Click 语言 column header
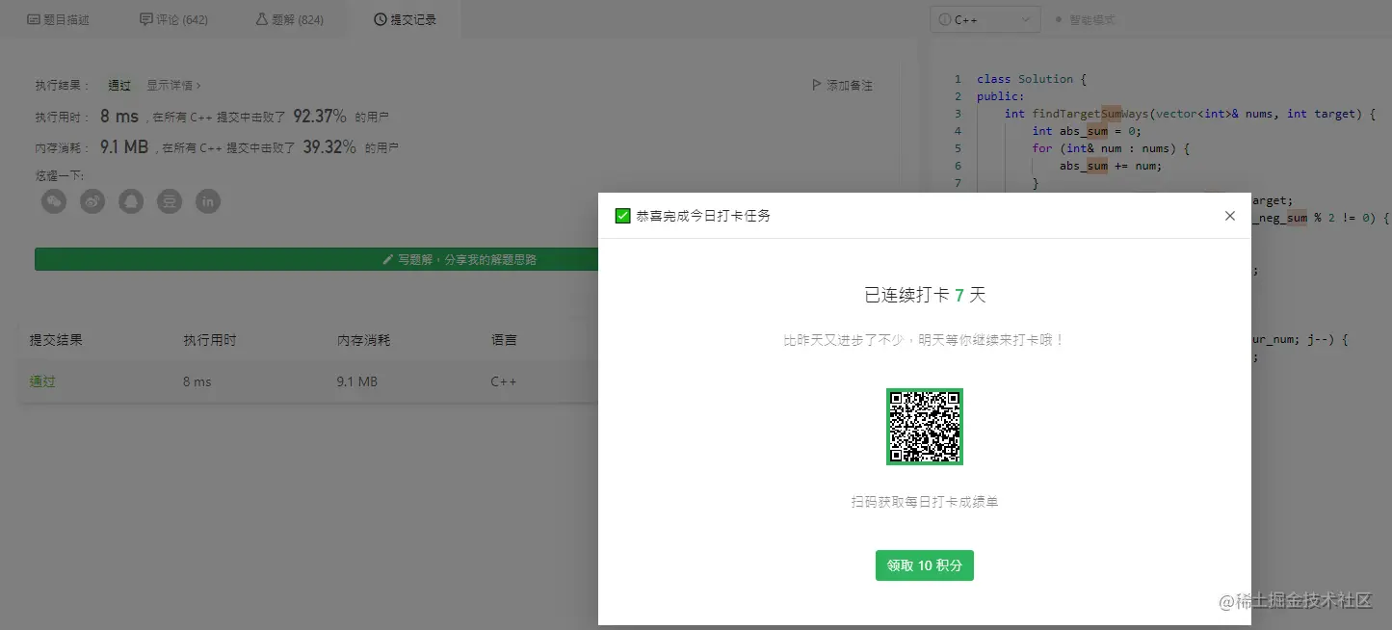 504,340
